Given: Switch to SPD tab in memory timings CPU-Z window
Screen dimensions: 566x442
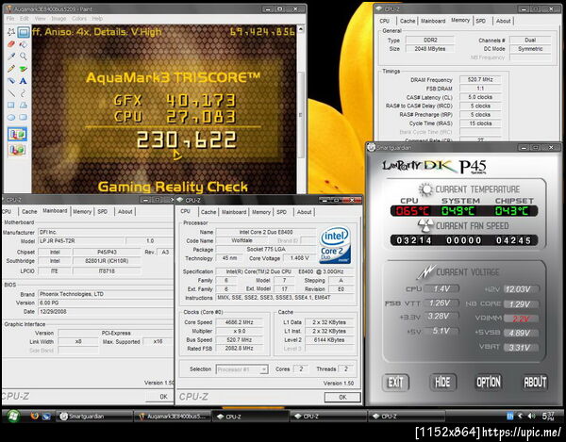Looking at the screenshot, I should [481, 21].
